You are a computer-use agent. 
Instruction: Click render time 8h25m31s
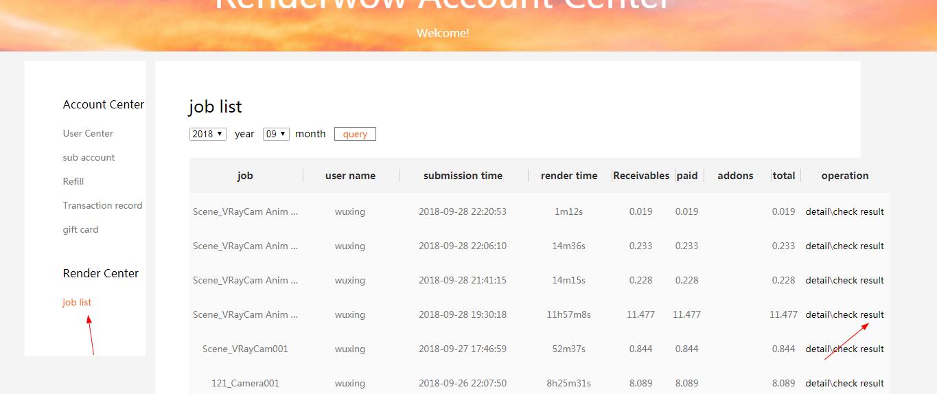point(568,383)
